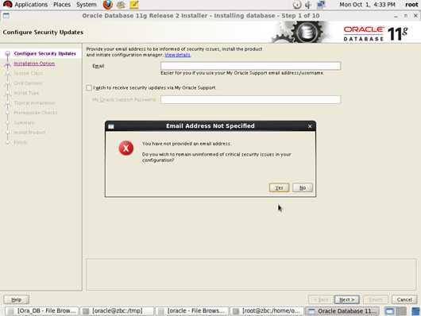This screenshot has width=421, height=316.
Task: Click the Cancel button
Action: 404,299
